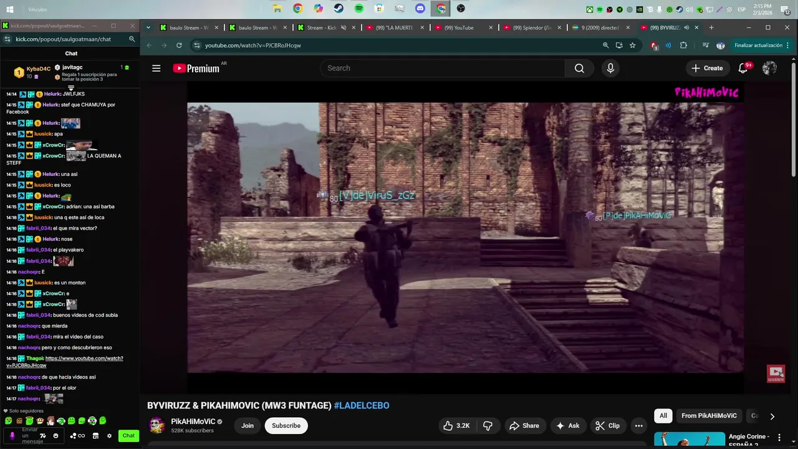Viewport: 798px width, 449px height.
Task: Mute the BYVIRUZZ tab audio indicator
Action: (x=686, y=28)
